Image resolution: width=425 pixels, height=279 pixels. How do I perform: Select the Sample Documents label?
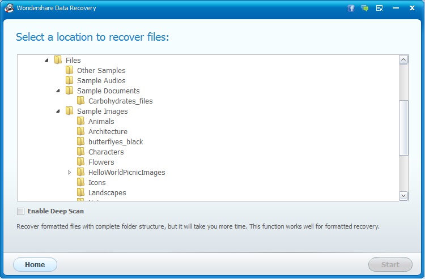(108, 91)
